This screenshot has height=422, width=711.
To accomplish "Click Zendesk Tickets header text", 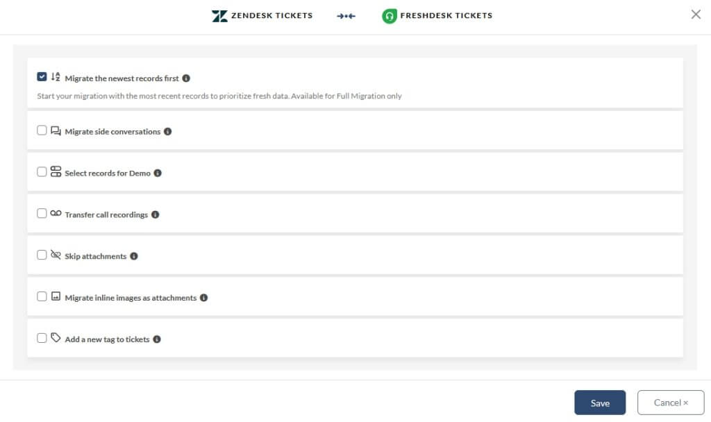I will pyautogui.click(x=272, y=15).
